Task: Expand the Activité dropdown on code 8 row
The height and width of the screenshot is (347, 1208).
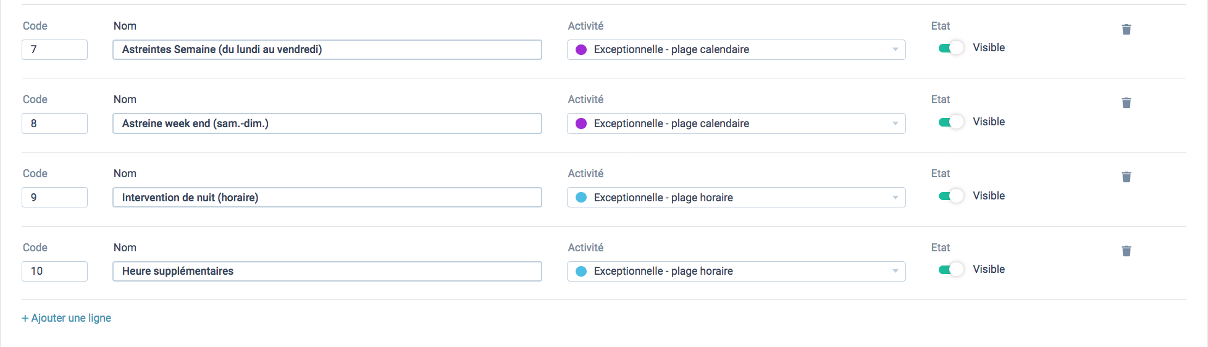Action: (x=736, y=123)
